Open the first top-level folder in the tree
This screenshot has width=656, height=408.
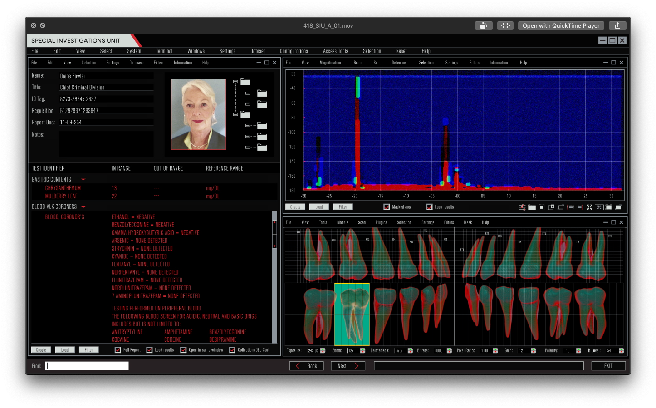click(245, 82)
